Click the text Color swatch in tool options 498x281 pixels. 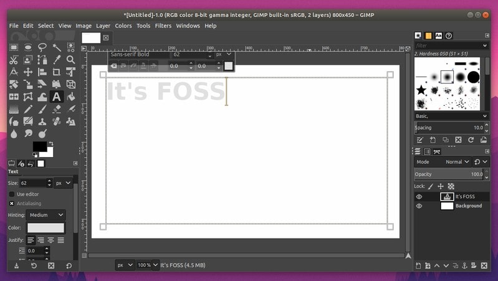45,227
